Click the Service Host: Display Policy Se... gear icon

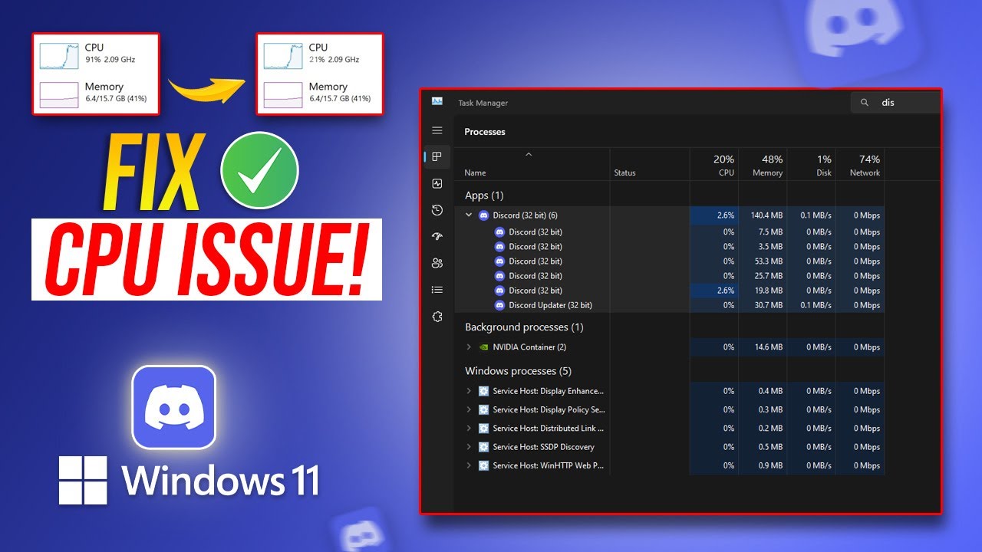tap(483, 409)
